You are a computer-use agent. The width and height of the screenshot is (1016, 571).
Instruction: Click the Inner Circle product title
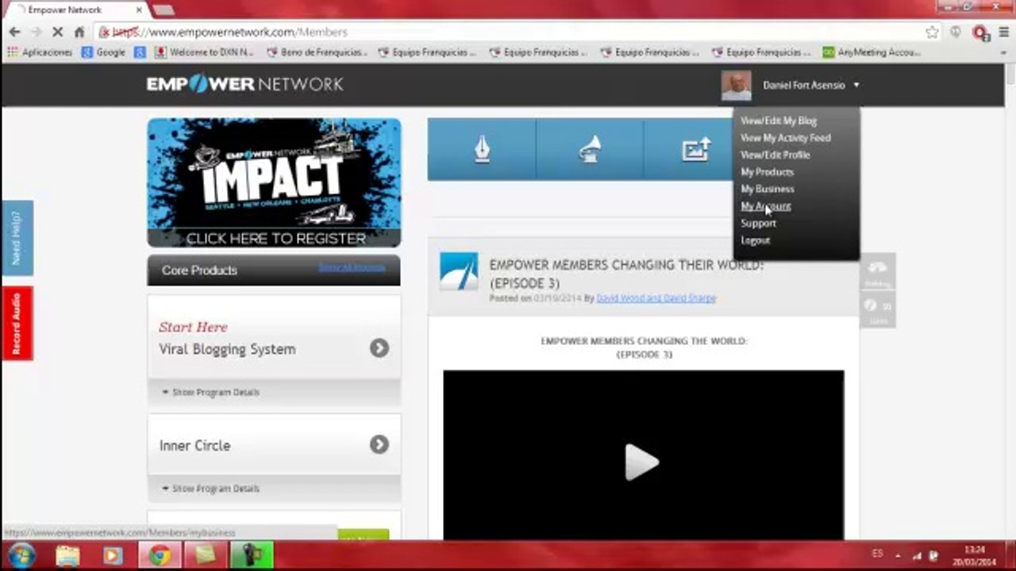point(194,446)
